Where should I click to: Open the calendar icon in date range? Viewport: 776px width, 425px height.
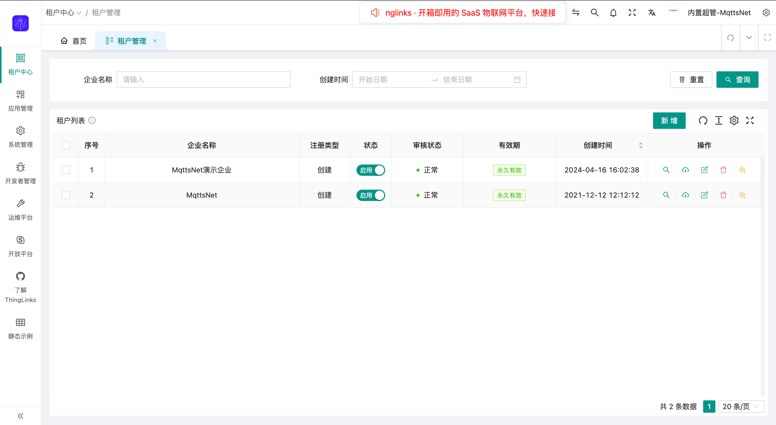coord(517,80)
